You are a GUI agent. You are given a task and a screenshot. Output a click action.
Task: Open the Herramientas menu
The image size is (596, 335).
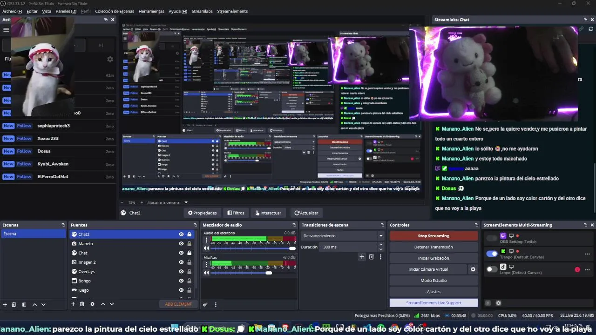click(x=151, y=11)
